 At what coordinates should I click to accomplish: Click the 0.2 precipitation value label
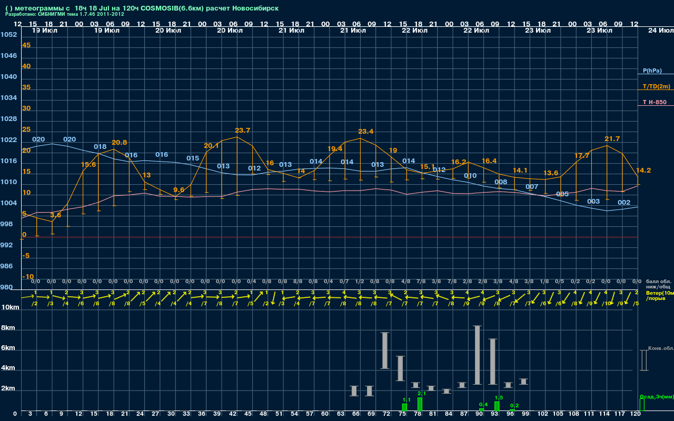coord(514,405)
